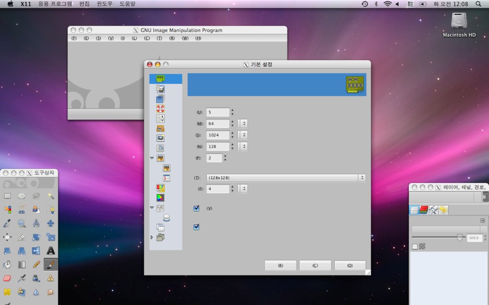Select the Scissors Select tool

click(x=21, y=210)
